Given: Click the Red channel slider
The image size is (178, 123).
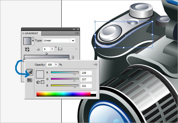Looking at the screenshot, I should tap(65, 73).
